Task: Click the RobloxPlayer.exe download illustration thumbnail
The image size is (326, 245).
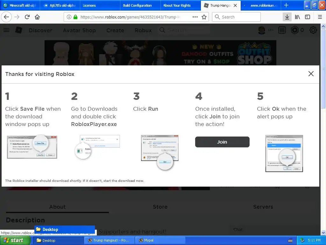Action: pyautogui.click(x=97, y=147)
